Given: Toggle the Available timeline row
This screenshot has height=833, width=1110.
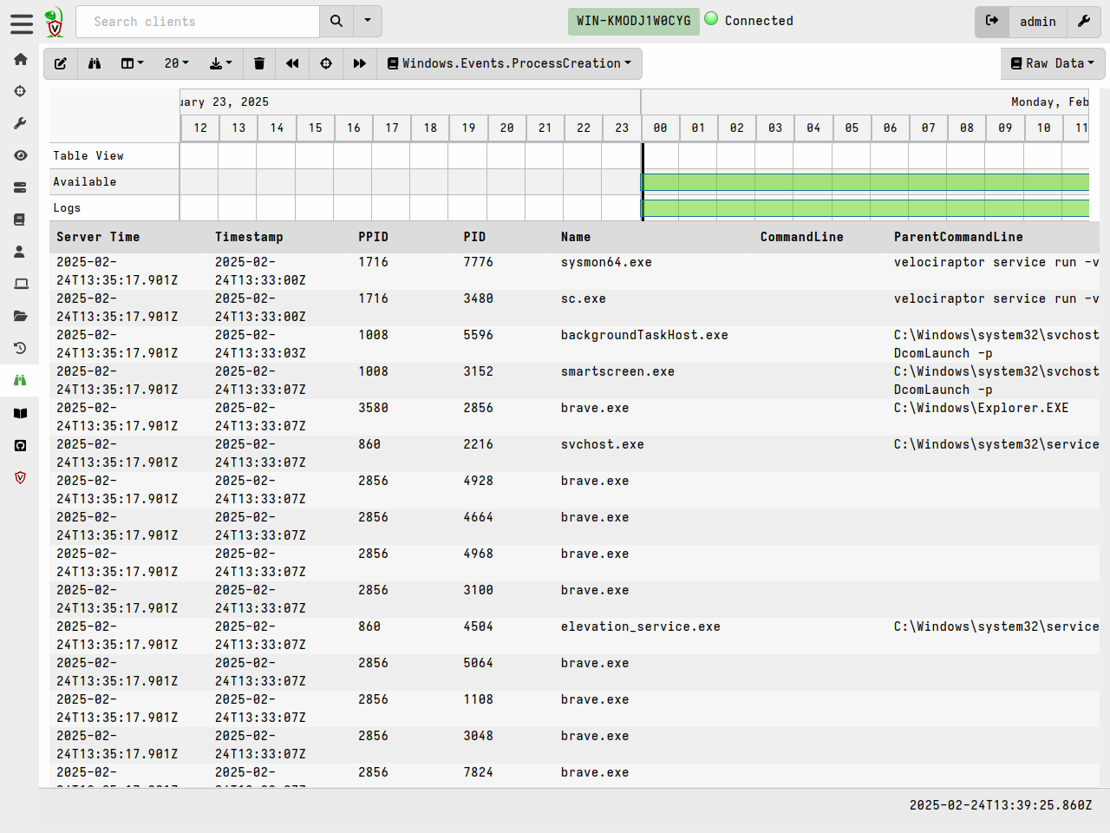Looking at the screenshot, I should [x=85, y=182].
